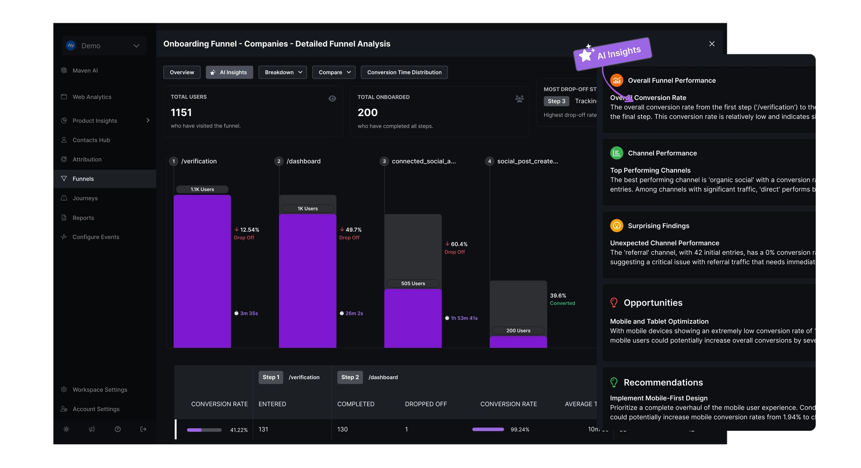Screen dimensions: 861x468
Task: Click the logout icon in sidebar footer
Action: (143, 429)
